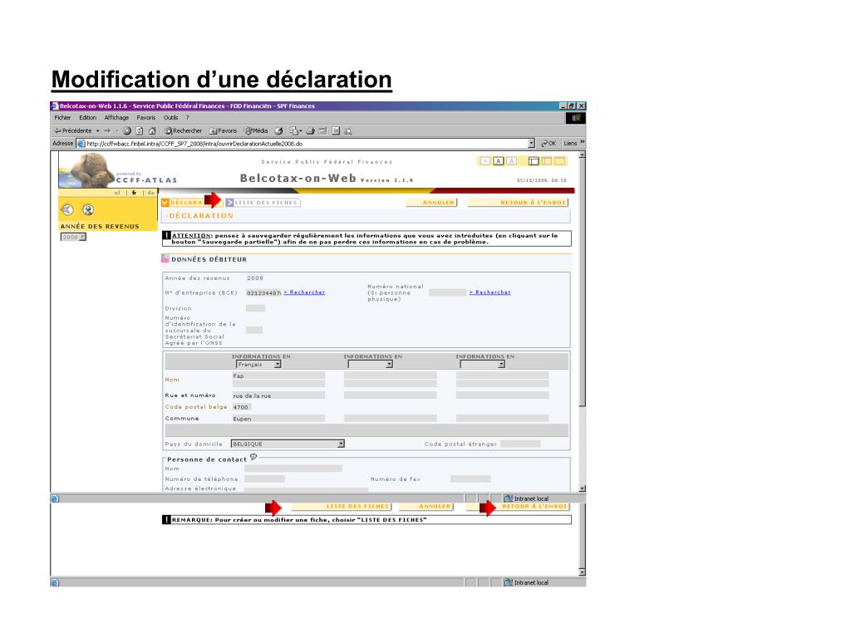Select the third page layout icon

(559, 161)
